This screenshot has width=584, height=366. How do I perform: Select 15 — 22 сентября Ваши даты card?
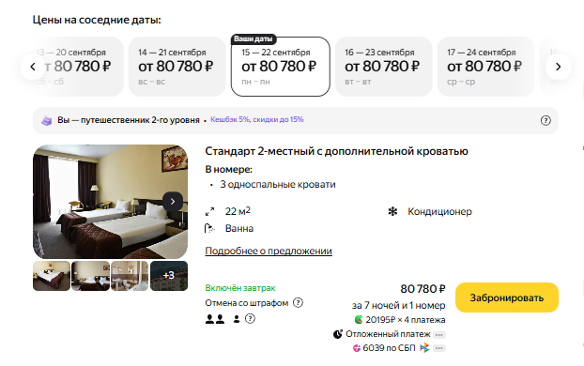281,67
